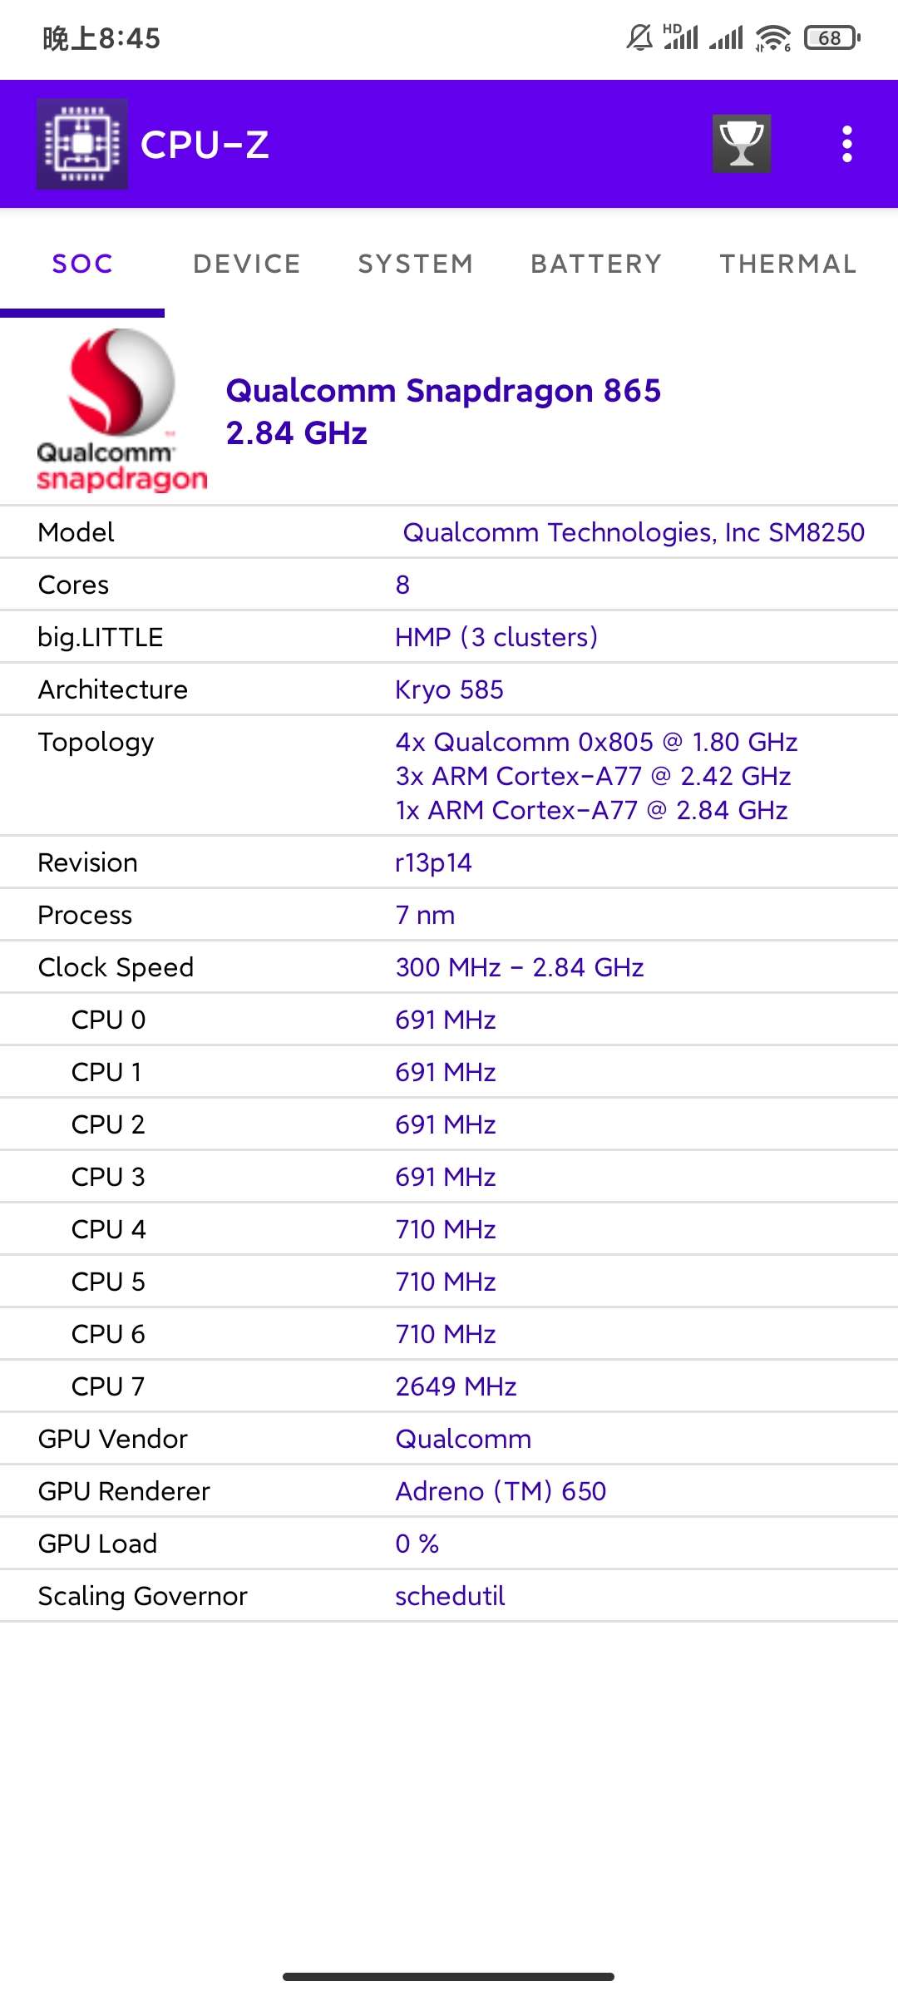Open the THERMAL tab
898x1996 pixels.
tap(788, 264)
